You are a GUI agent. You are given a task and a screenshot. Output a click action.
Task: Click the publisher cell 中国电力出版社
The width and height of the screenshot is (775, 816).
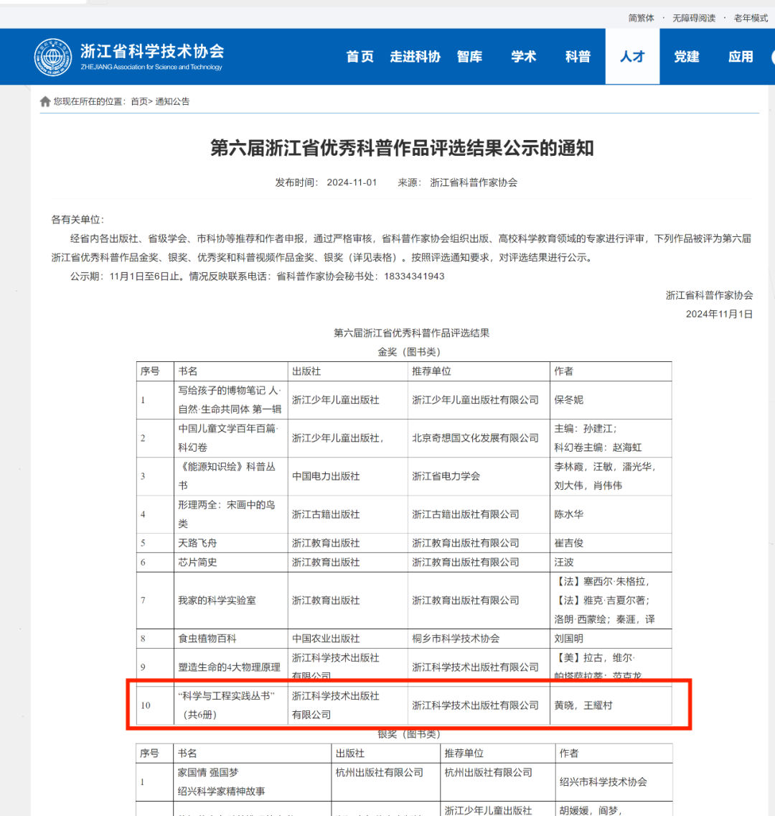[326, 476]
